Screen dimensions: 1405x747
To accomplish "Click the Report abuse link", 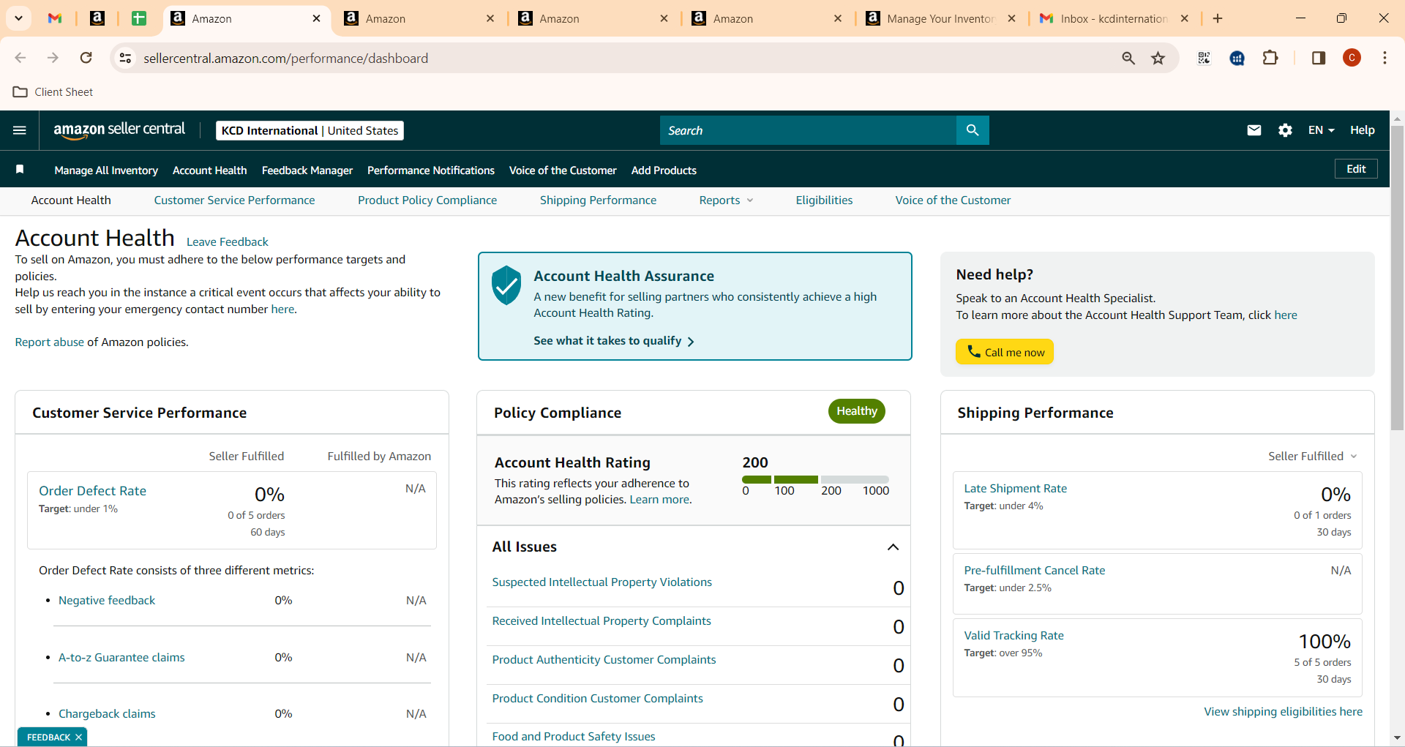I will 50,342.
